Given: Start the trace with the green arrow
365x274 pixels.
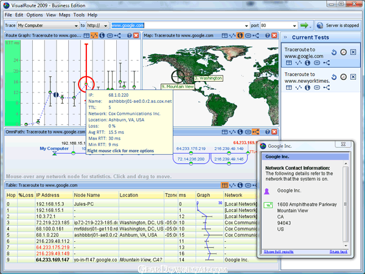Looking at the screenshot, I should pos(304,25).
